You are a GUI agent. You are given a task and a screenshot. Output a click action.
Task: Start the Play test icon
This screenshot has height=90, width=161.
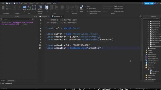[47, 7]
